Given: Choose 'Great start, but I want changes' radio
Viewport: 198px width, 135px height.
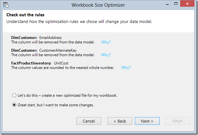Looking at the screenshot, I should point(14,105).
